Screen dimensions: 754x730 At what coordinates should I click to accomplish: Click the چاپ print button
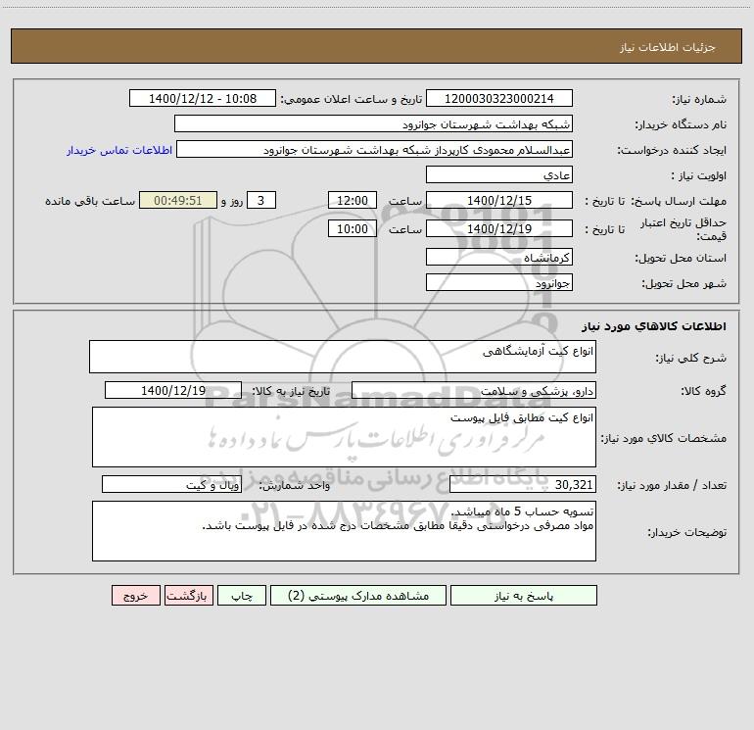click(x=242, y=595)
